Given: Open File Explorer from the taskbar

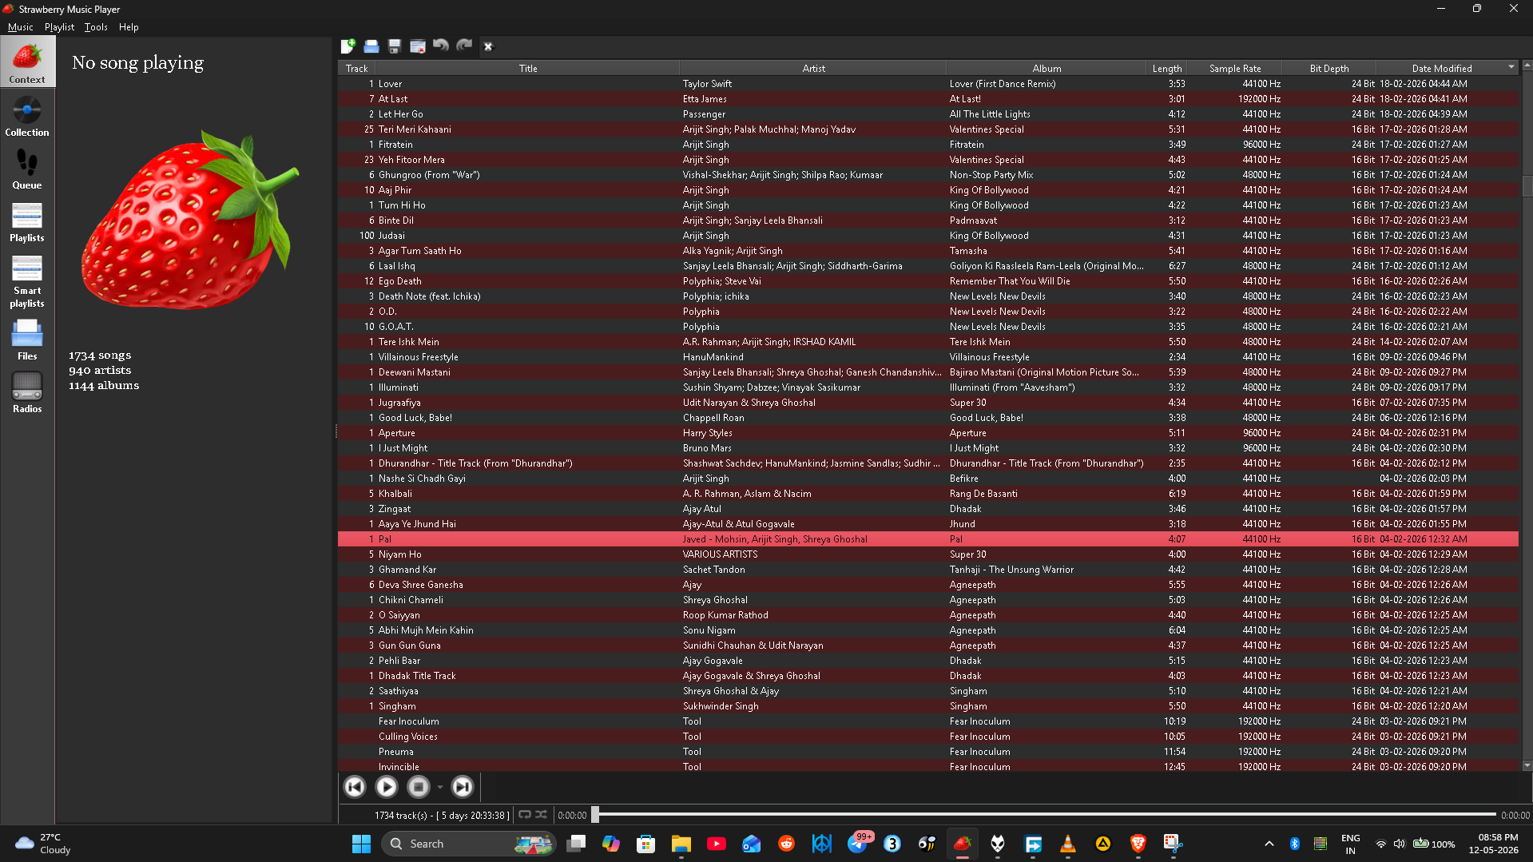Looking at the screenshot, I should tap(681, 844).
